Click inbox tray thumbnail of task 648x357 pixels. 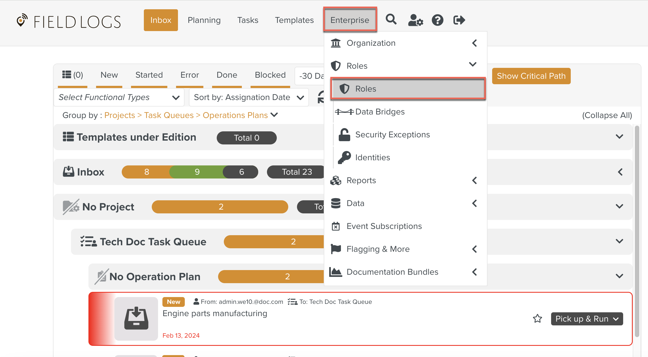(136, 319)
